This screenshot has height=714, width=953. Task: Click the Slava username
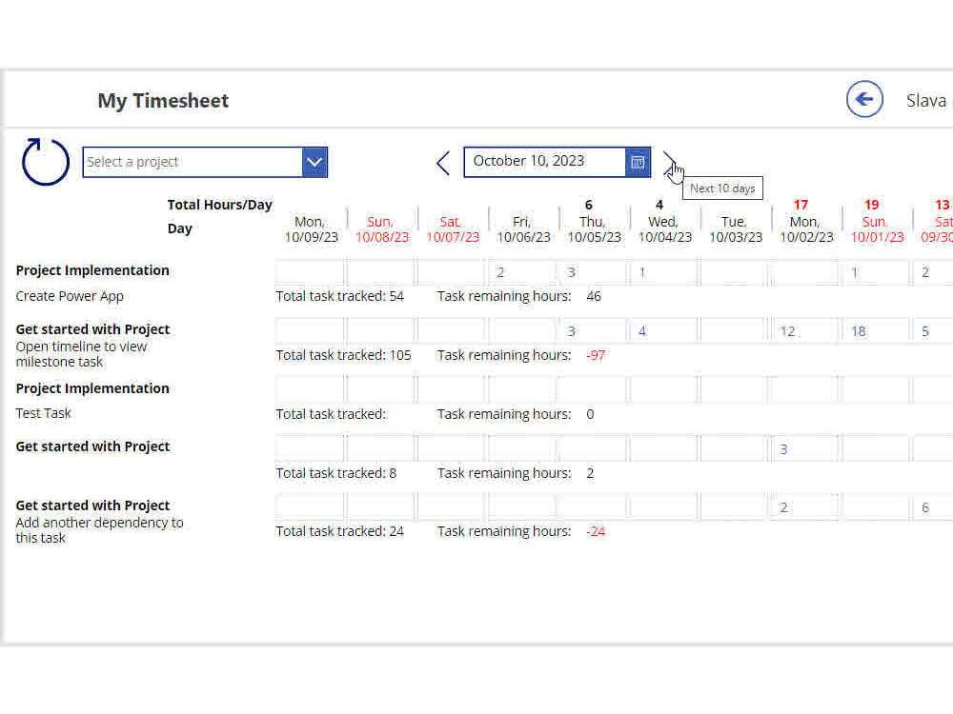pos(926,99)
